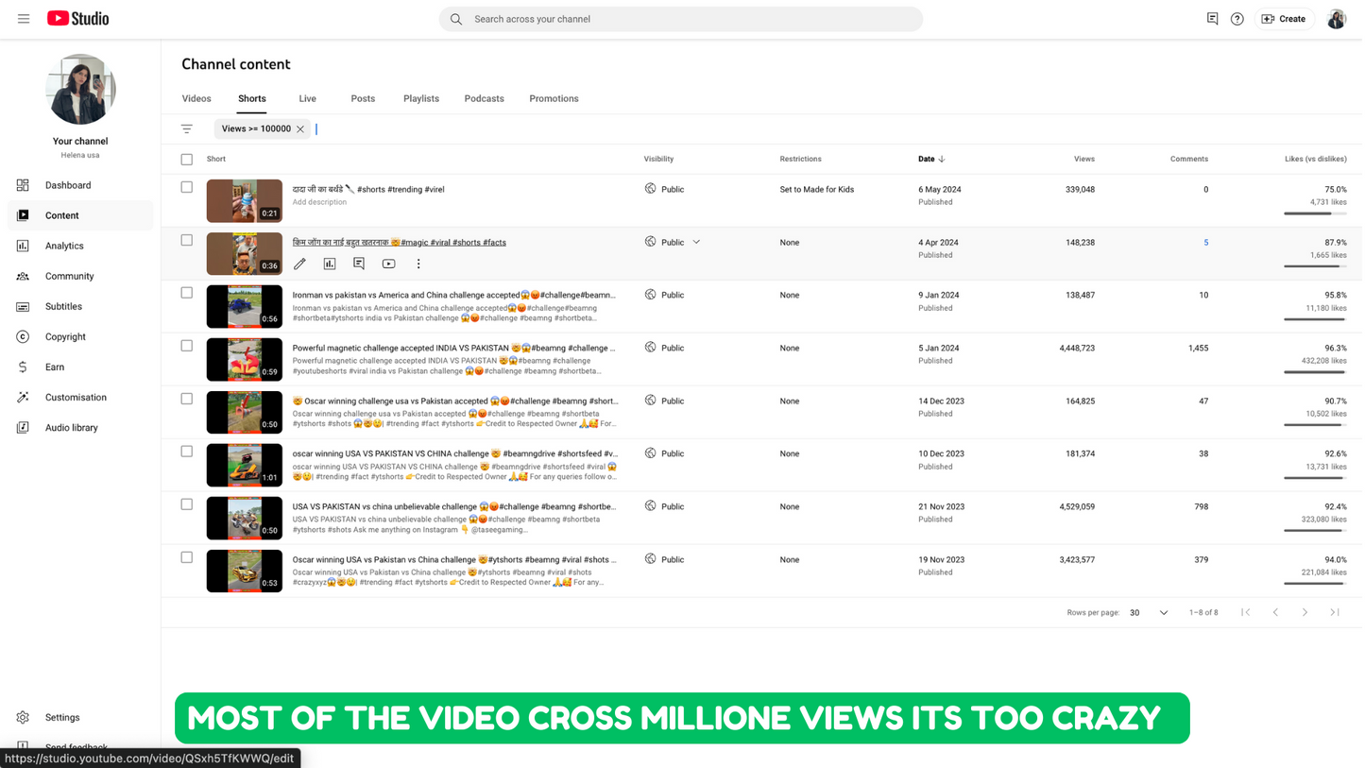The width and height of the screenshot is (1365, 768).
Task: Click the filter icon beside the Views chip
Action: [187, 129]
